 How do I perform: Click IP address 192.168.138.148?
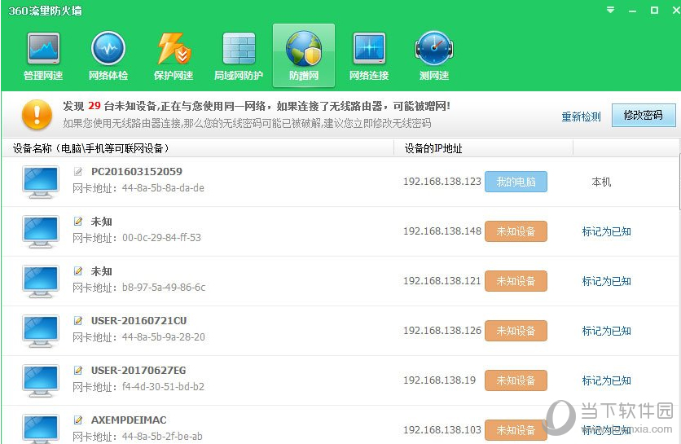(442, 231)
